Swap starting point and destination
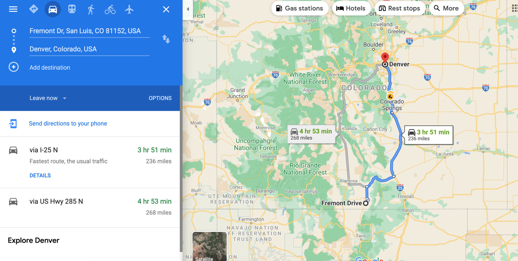Image resolution: width=518 pixels, height=261 pixels. 166,39
